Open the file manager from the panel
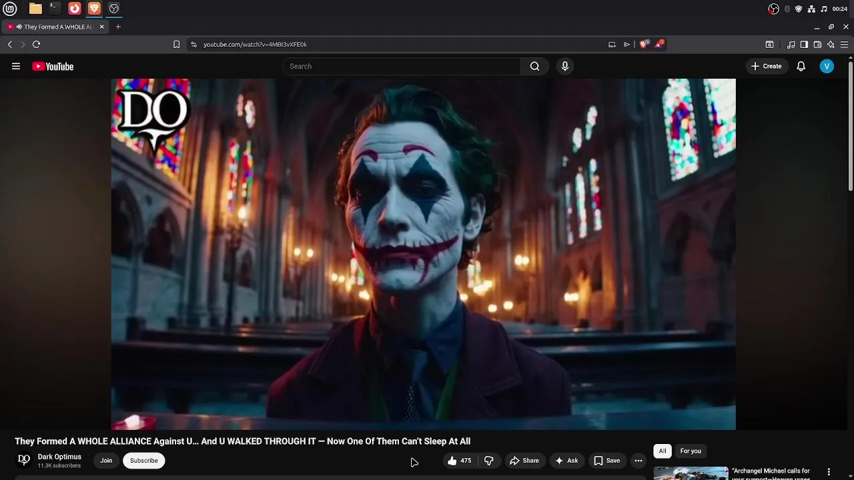854x480 pixels. 35,9
